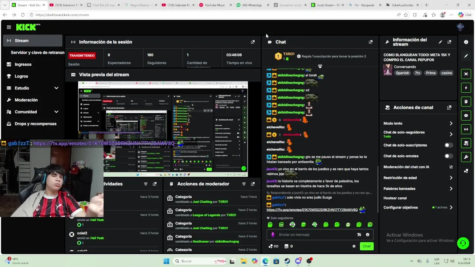Open the hamburger menu next to Kick logo
Viewport: 475px width, 267px height.
[x=9, y=27]
